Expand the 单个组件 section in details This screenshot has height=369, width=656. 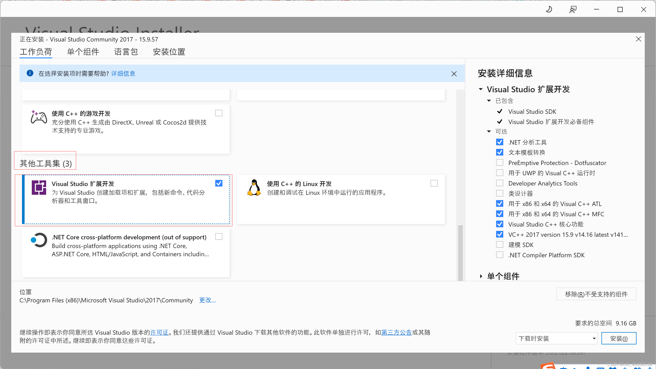[x=481, y=276]
